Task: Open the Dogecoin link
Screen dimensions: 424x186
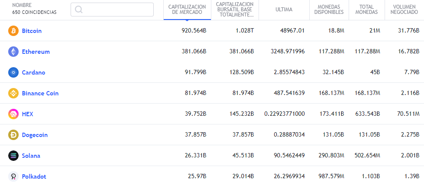Action: [x=35, y=135]
